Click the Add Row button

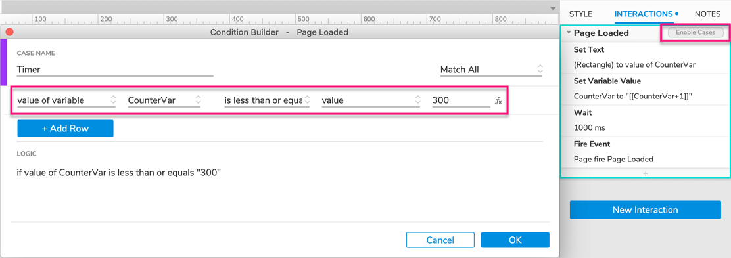click(x=65, y=129)
